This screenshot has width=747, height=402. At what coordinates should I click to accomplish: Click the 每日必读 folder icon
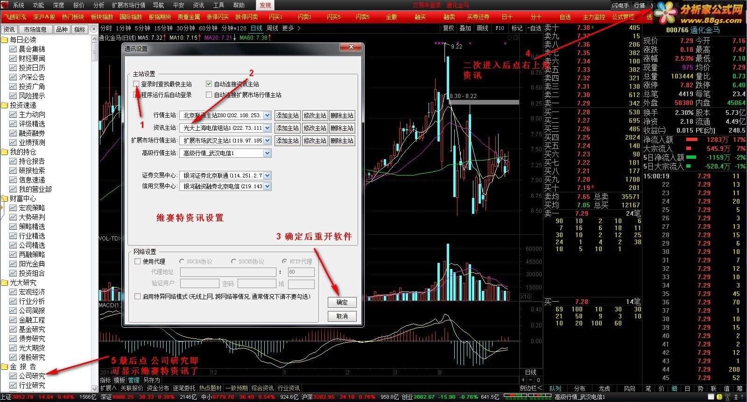tap(5, 40)
